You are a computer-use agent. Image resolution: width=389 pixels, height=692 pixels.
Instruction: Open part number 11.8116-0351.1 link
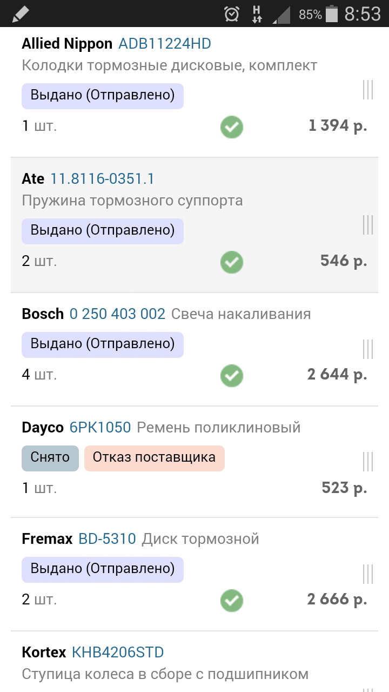[102, 178]
